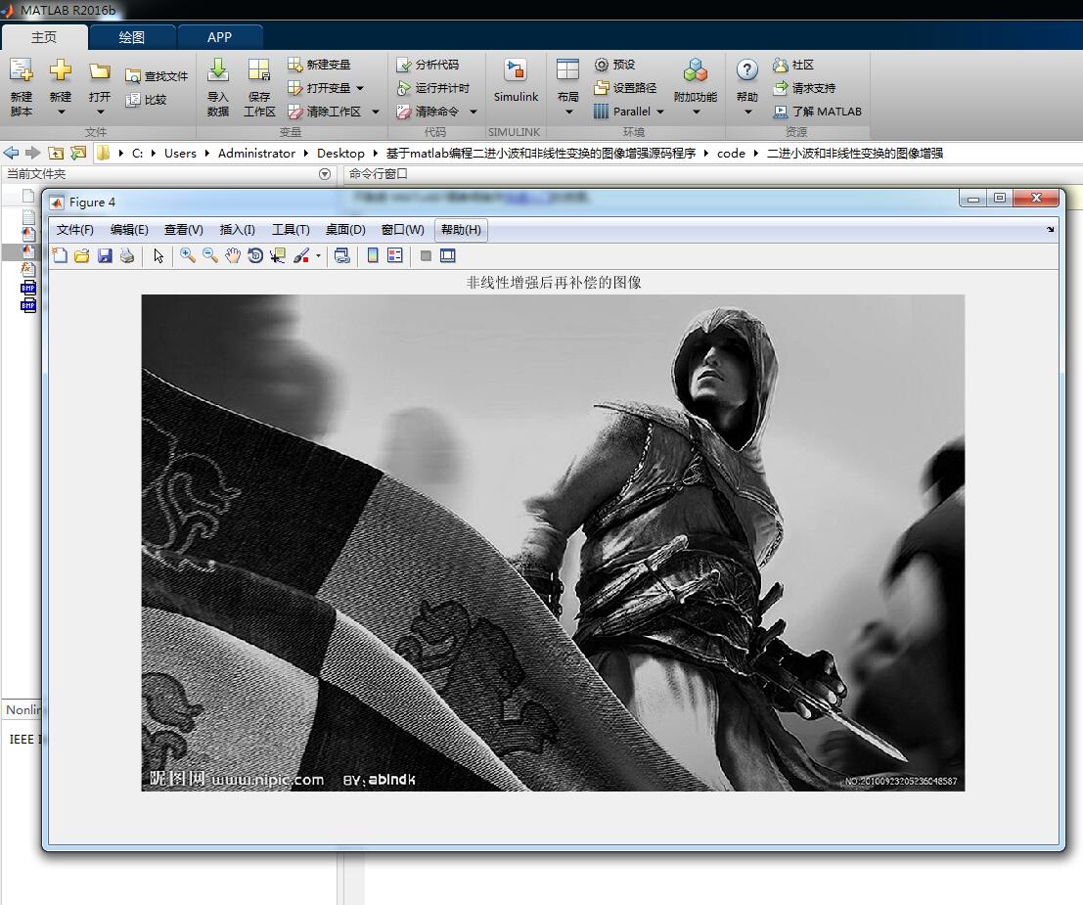Viewport: 1083px width, 905px height.
Task: Toggle the Zoom Out magnifier tool
Action: point(210,255)
